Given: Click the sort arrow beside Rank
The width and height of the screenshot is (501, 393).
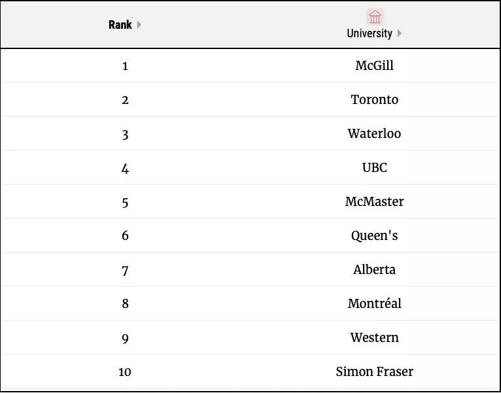Looking at the screenshot, I should pos(139,25).
